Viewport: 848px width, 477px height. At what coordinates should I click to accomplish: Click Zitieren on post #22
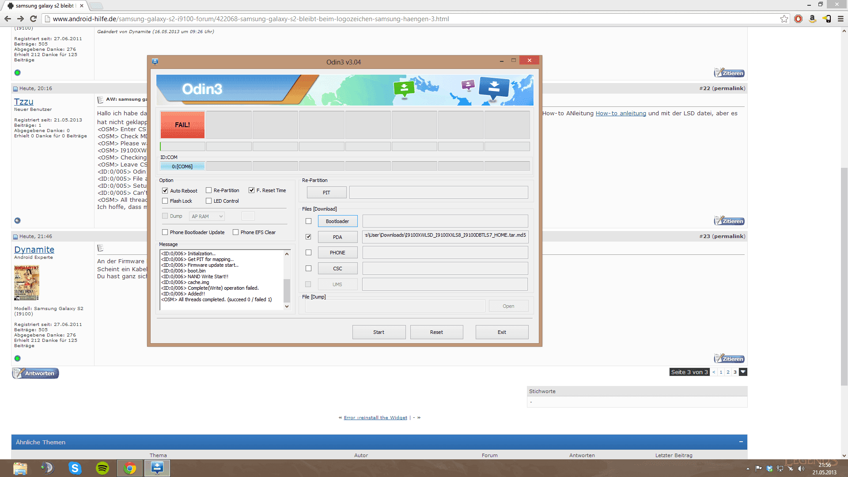pos(729,221)
